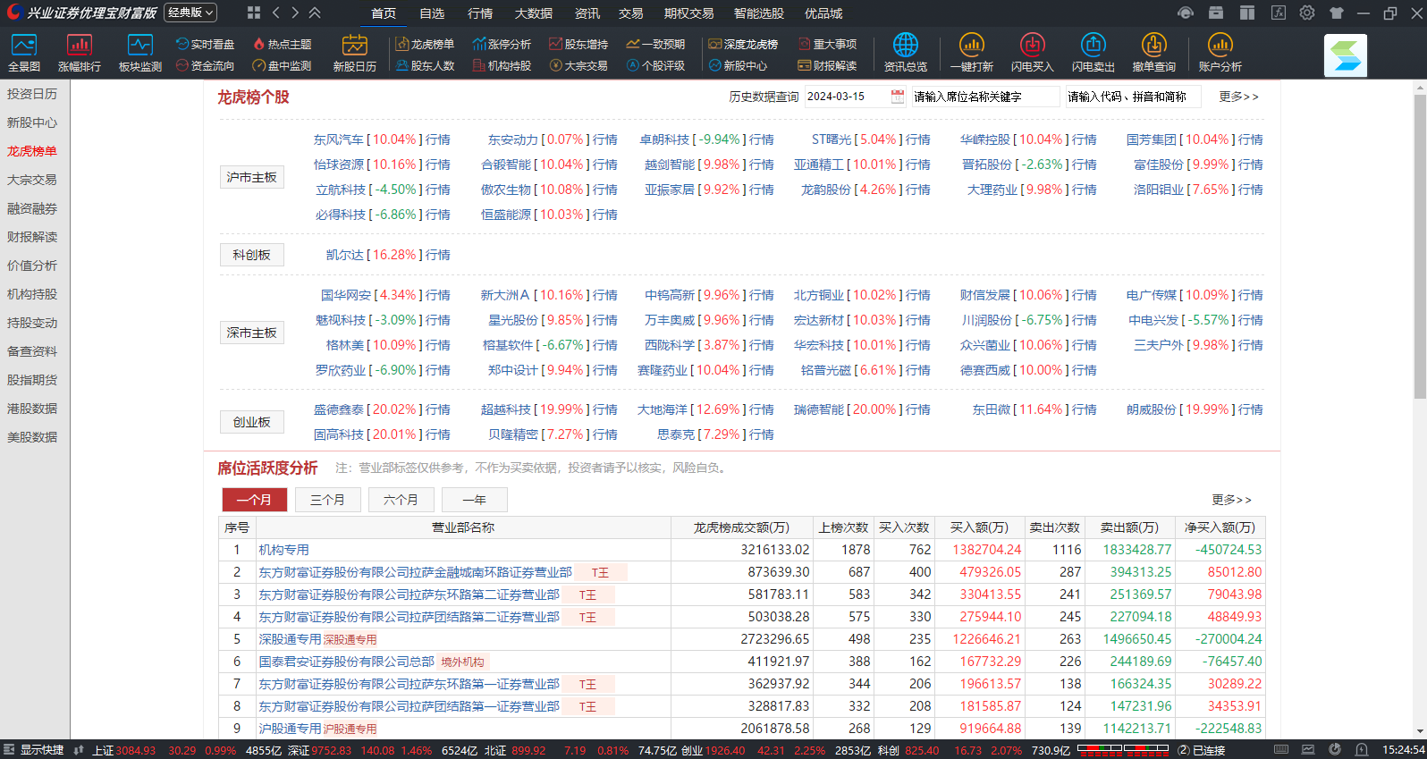1427x759 pixels.
Task: Open the calendar date picker icon
Action: tap(898, 97)
